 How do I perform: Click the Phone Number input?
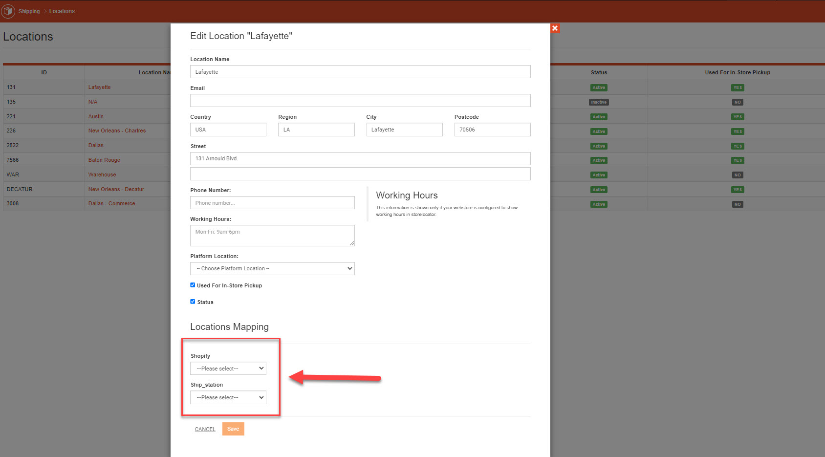pyautogui.click(x=272, y=203)
